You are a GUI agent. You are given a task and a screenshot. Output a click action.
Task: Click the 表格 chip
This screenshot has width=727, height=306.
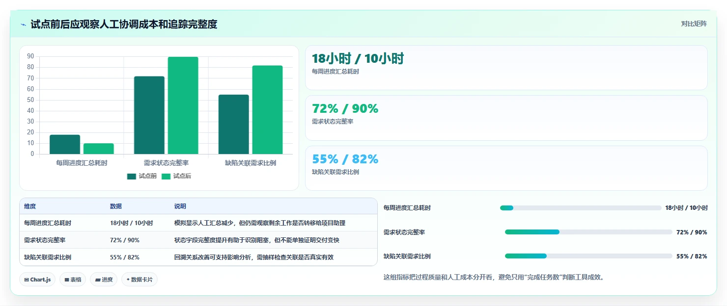73,280
